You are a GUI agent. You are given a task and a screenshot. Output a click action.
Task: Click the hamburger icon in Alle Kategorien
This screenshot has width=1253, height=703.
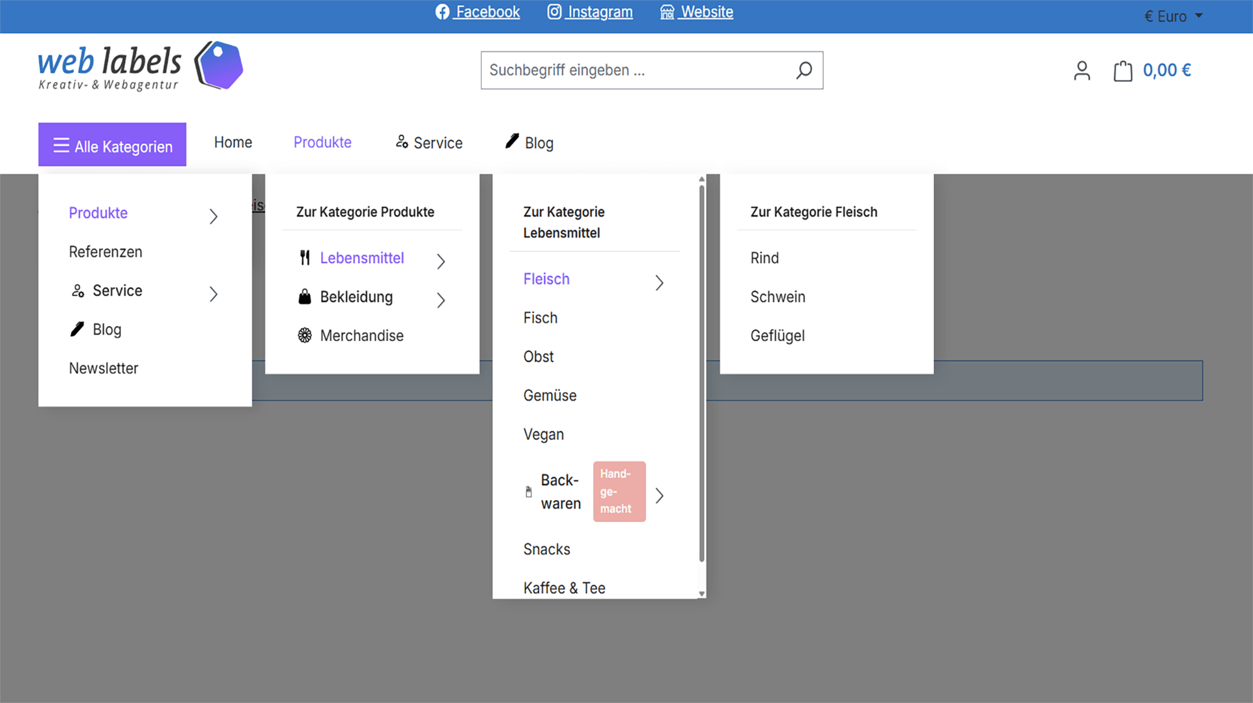[61, 145]
